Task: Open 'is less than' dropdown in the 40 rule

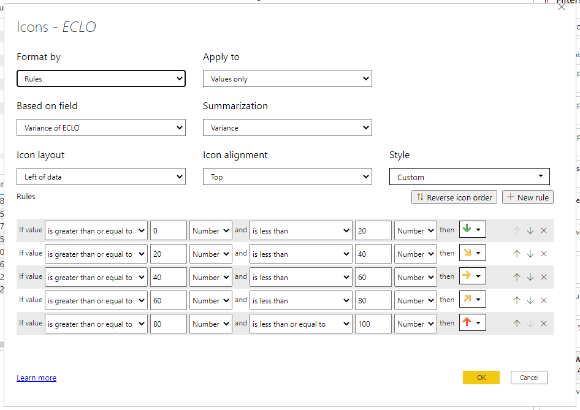Action: click(x=300, y=277)
